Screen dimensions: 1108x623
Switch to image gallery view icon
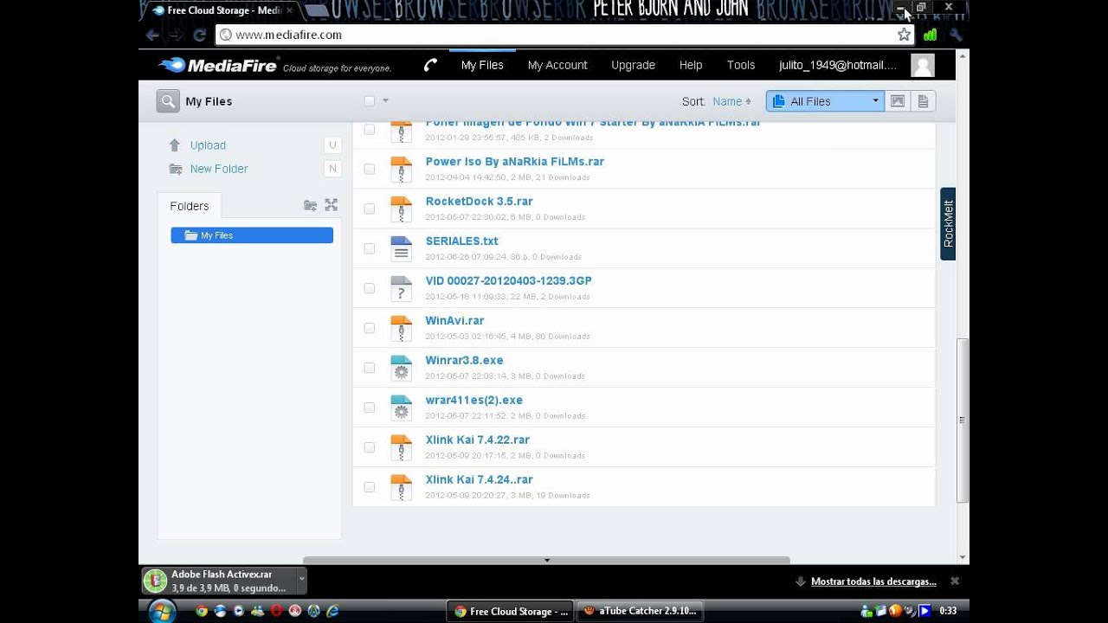[x=898, y=101]
